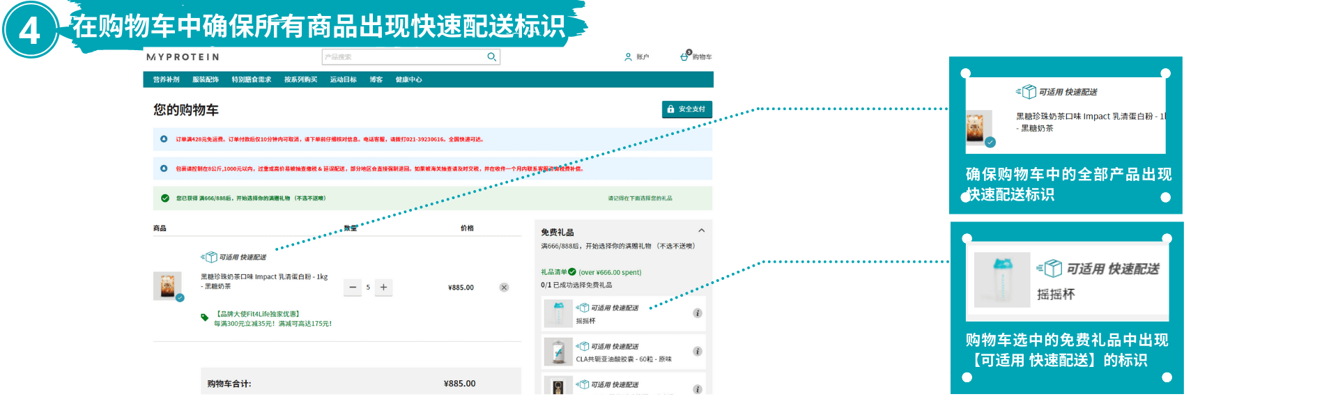The height and width of the screenshot is (408, 1338).
Task: Click the 购物车合计 total label
Action: tap(229, 384)
